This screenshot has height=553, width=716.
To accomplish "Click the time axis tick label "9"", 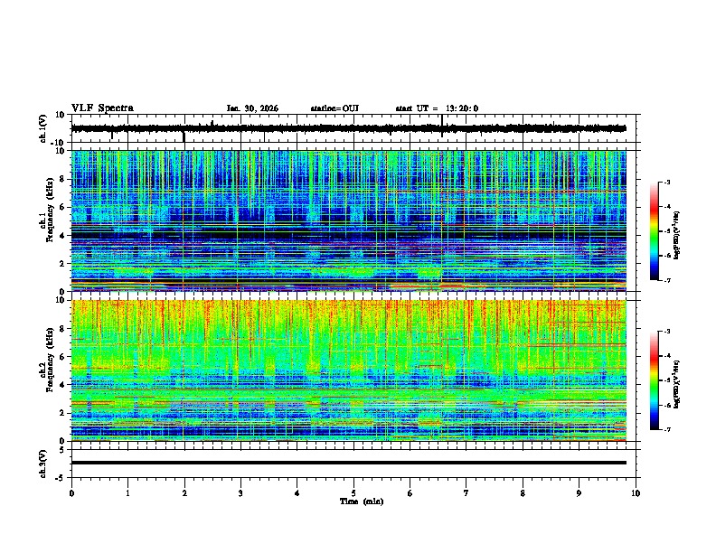I will tap(579, 493).
